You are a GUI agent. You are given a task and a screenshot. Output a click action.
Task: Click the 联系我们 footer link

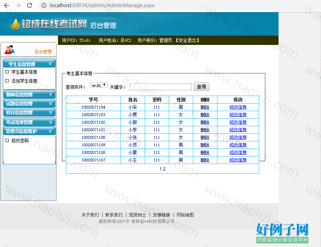[114, 215]
